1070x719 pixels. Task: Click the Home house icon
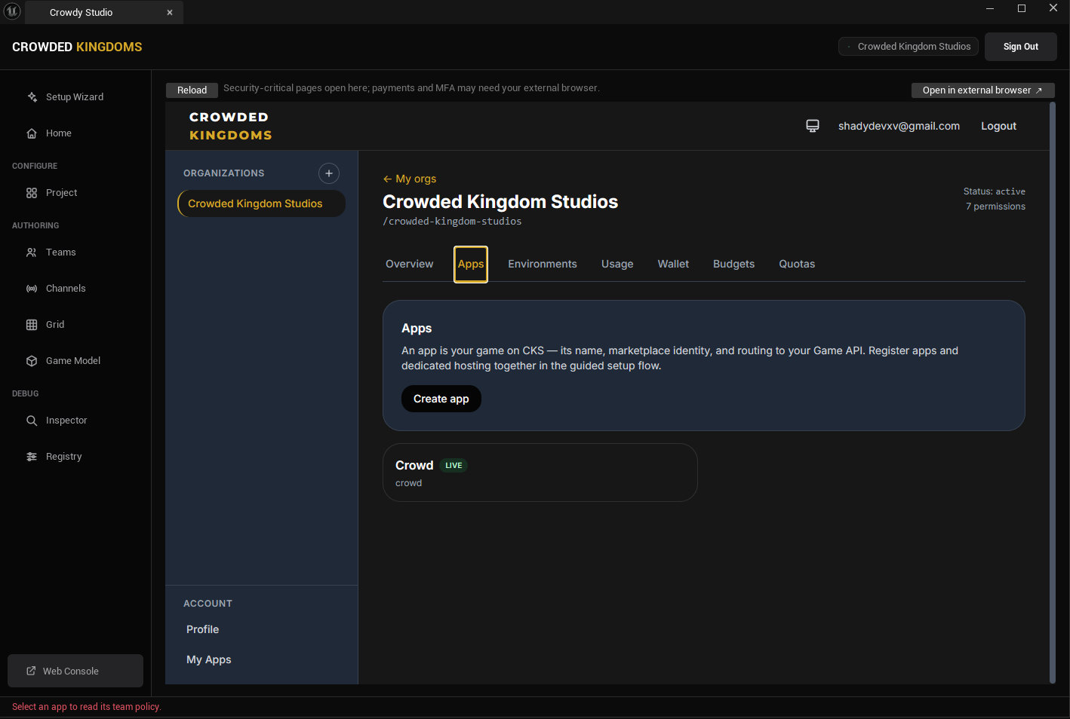tap(32, 133)
